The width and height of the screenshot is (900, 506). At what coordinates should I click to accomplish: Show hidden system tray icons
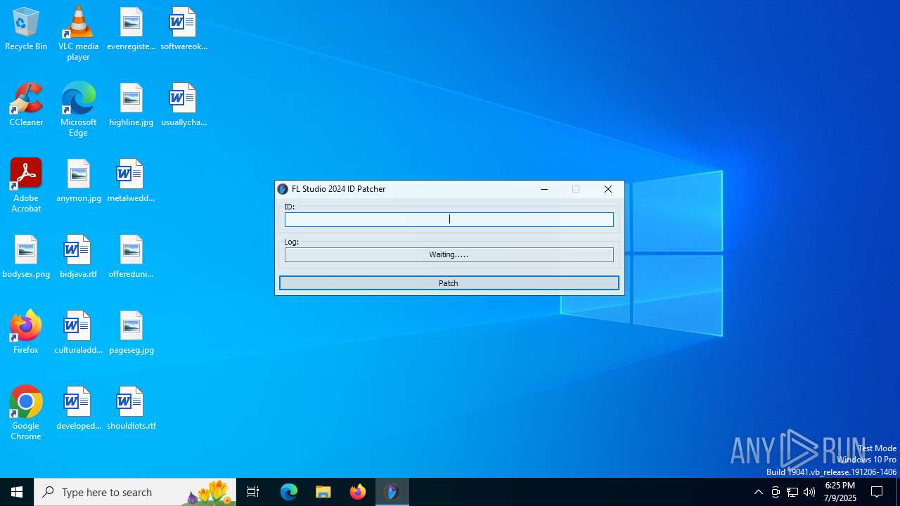(x=759, y=492)
